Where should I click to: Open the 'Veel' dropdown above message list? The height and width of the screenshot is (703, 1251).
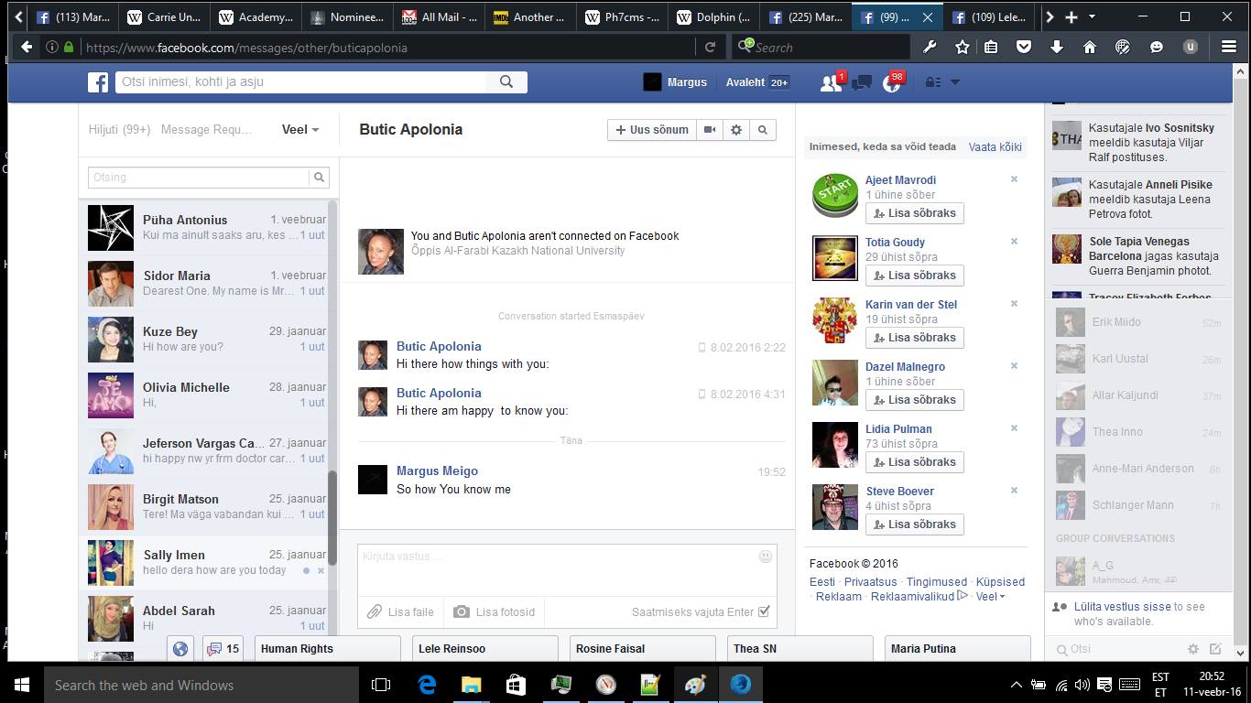coord(300,130)
